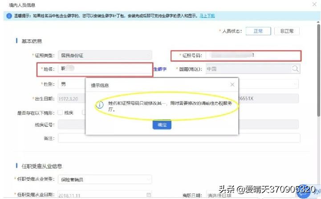
Task: Open the 证照类型 dropdown
Action: pos(105,55)
